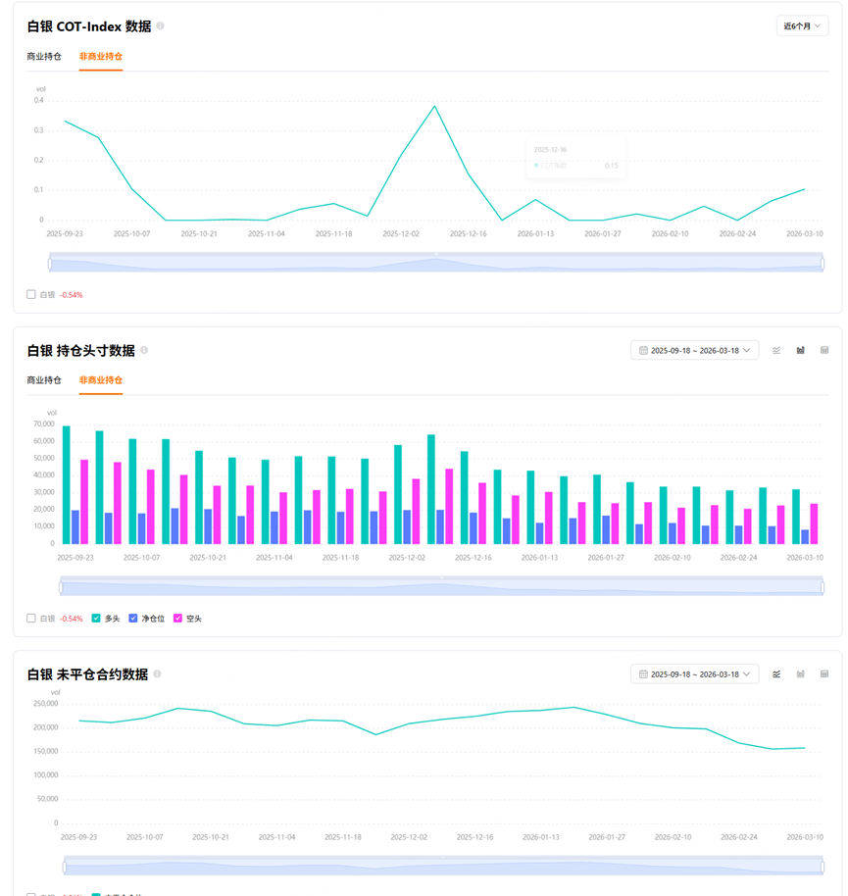848x896 pixels.
Task: Select bar chart icon in 未平仓合约数据 card
Action: coord(801,674)
